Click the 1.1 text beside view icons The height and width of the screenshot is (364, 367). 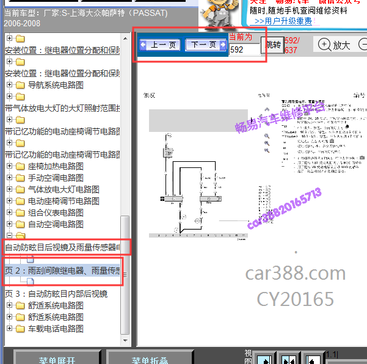[x=332, y=354]
